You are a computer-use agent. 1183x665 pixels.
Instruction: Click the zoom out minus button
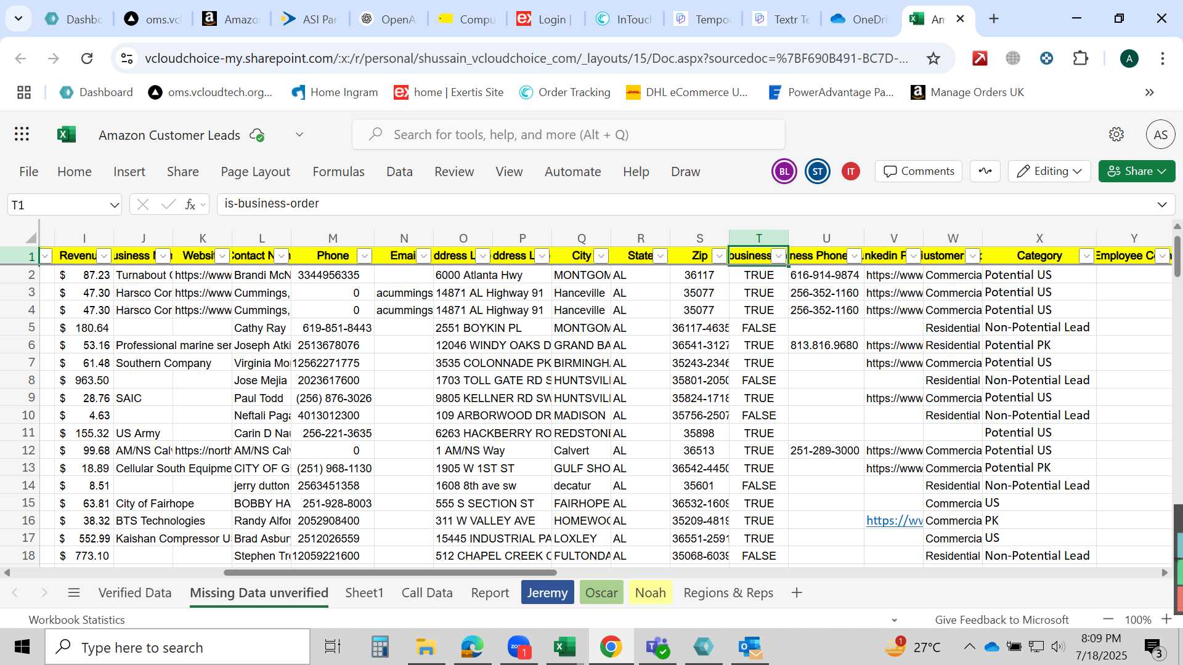1108,619
